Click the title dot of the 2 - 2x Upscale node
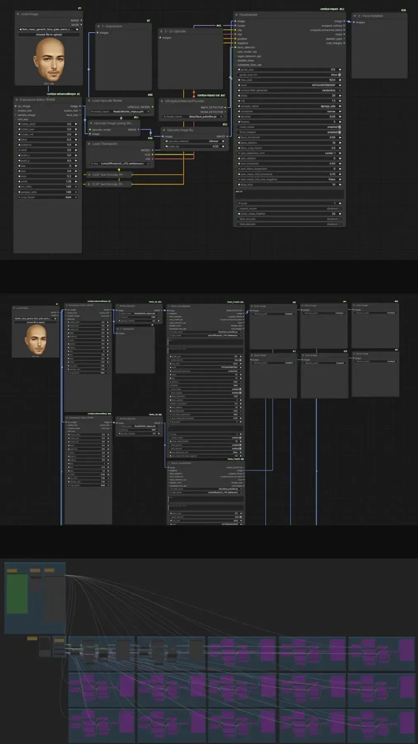 pyautogui.click(x=161, y=31)
